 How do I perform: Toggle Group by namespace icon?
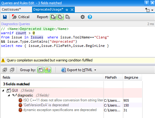click(x=48, y=70)
